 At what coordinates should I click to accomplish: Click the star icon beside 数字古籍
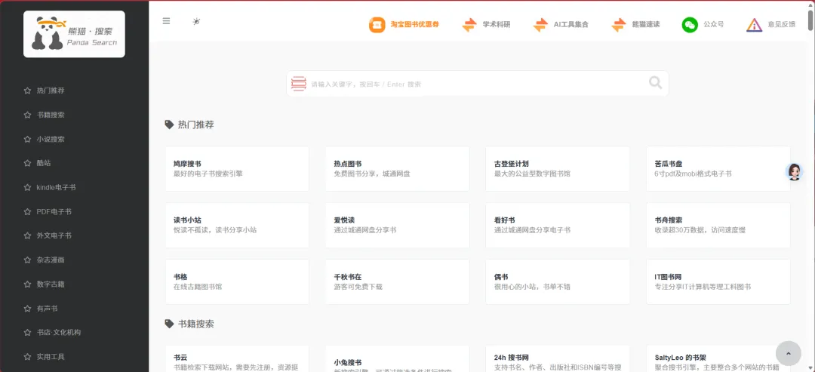tap(28, 284)
